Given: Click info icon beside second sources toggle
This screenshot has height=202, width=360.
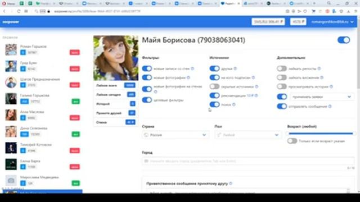Looking at the screenshot, I should coord(253,77).
